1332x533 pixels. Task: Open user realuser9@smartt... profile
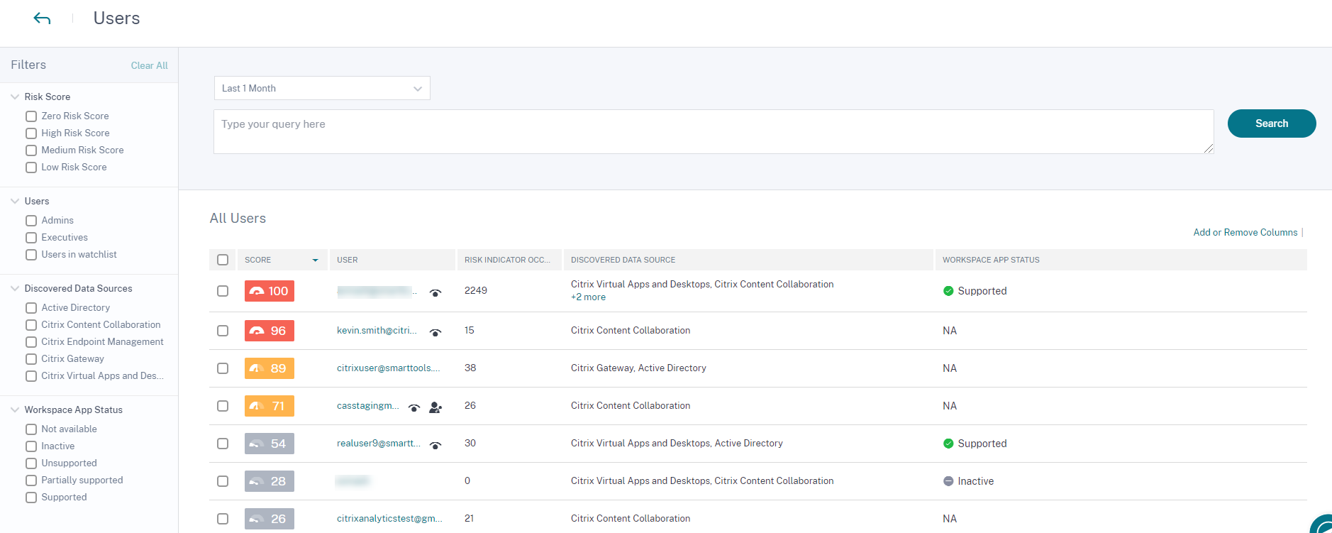coord(378,444)
